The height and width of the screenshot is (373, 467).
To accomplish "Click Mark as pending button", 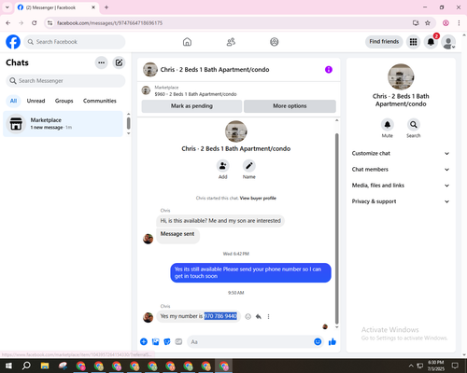I will [191, 106].
